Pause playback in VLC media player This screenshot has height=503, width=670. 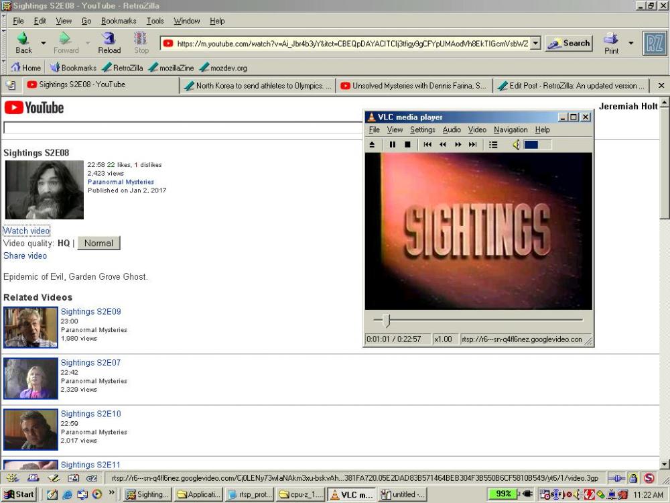[392, 145]
